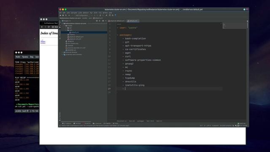
Task: Open the Refactor menu in the IDE
Action: pos(86,13)
